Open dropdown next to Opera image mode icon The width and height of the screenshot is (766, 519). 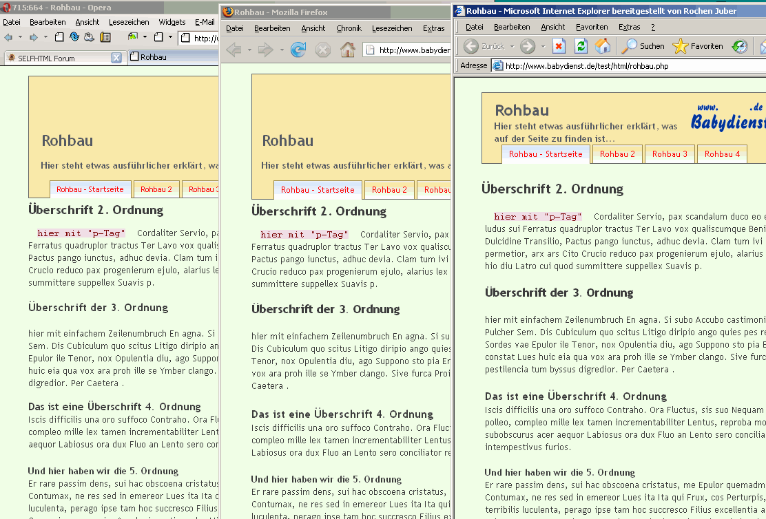point(145,37)
